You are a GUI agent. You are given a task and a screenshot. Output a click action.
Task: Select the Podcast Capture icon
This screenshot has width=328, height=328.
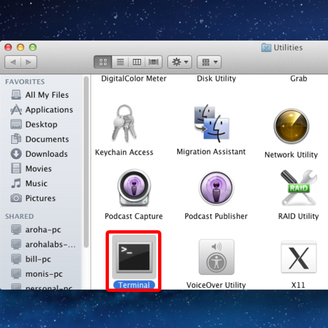134,188
